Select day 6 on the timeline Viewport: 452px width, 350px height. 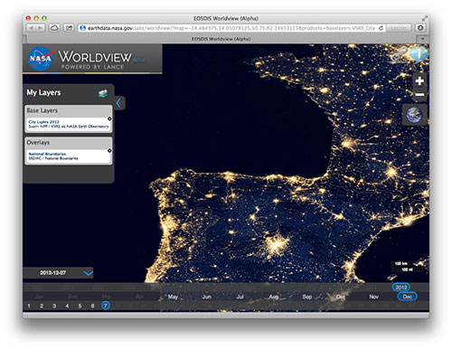92,306
